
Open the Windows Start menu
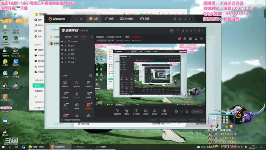3,147
